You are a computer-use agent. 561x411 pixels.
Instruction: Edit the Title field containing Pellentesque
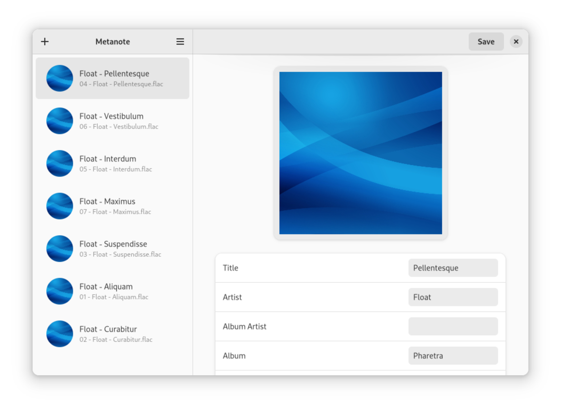point(453,268)
